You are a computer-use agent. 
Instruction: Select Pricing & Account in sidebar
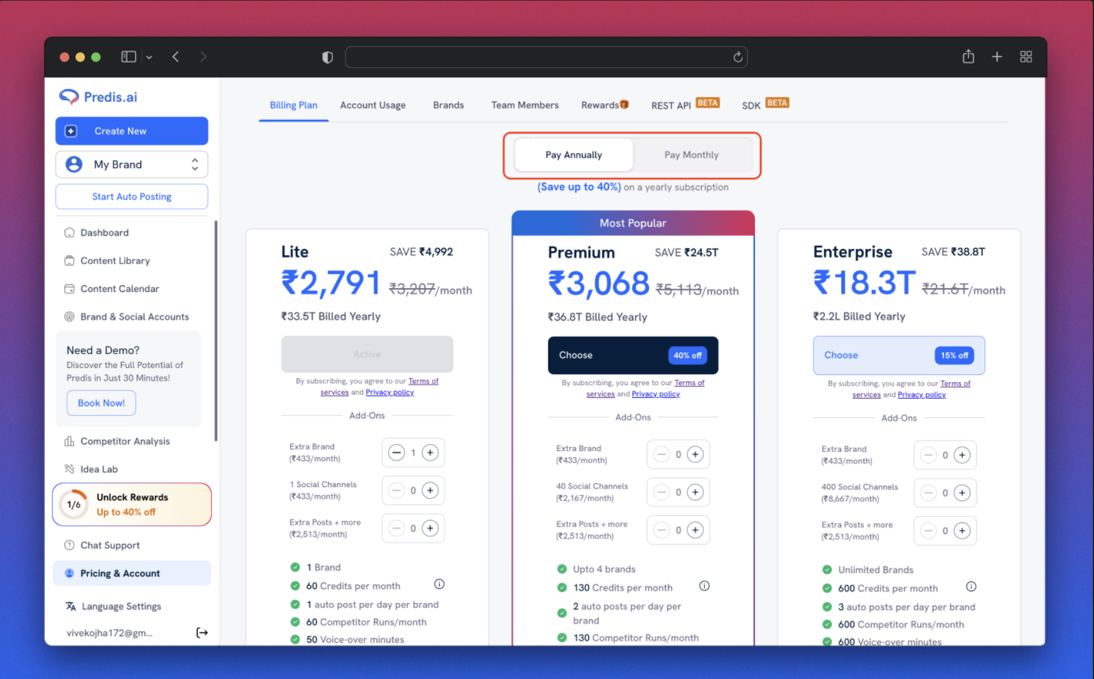[132, 573]
